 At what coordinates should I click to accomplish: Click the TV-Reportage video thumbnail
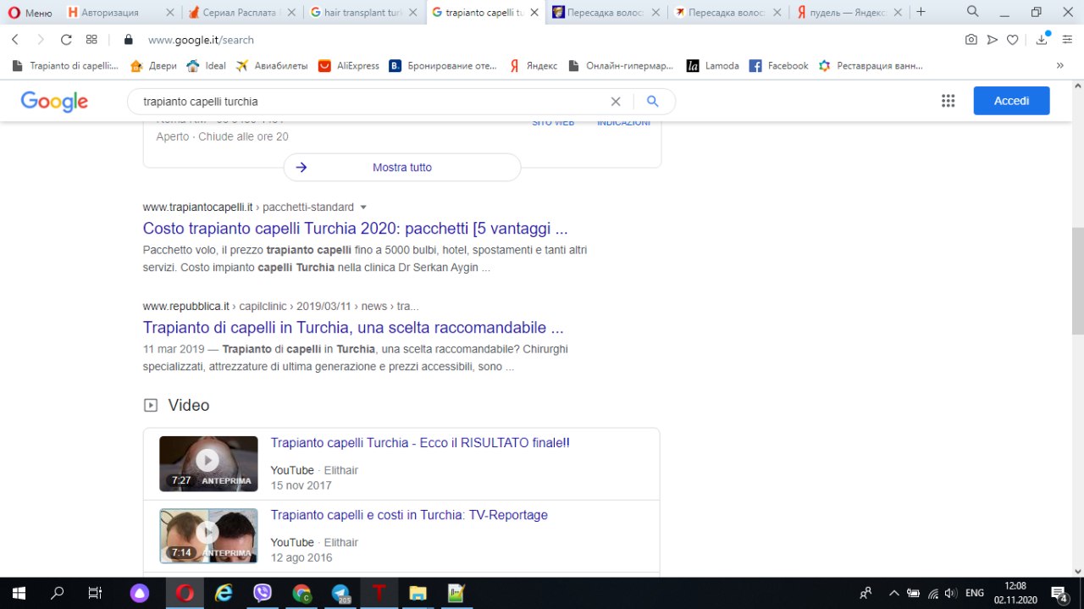[x=208, y=535]
